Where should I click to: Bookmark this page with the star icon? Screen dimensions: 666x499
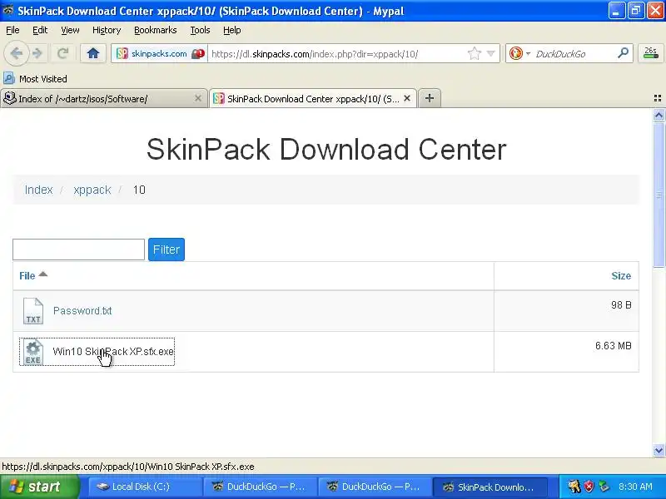coord(474,54)
